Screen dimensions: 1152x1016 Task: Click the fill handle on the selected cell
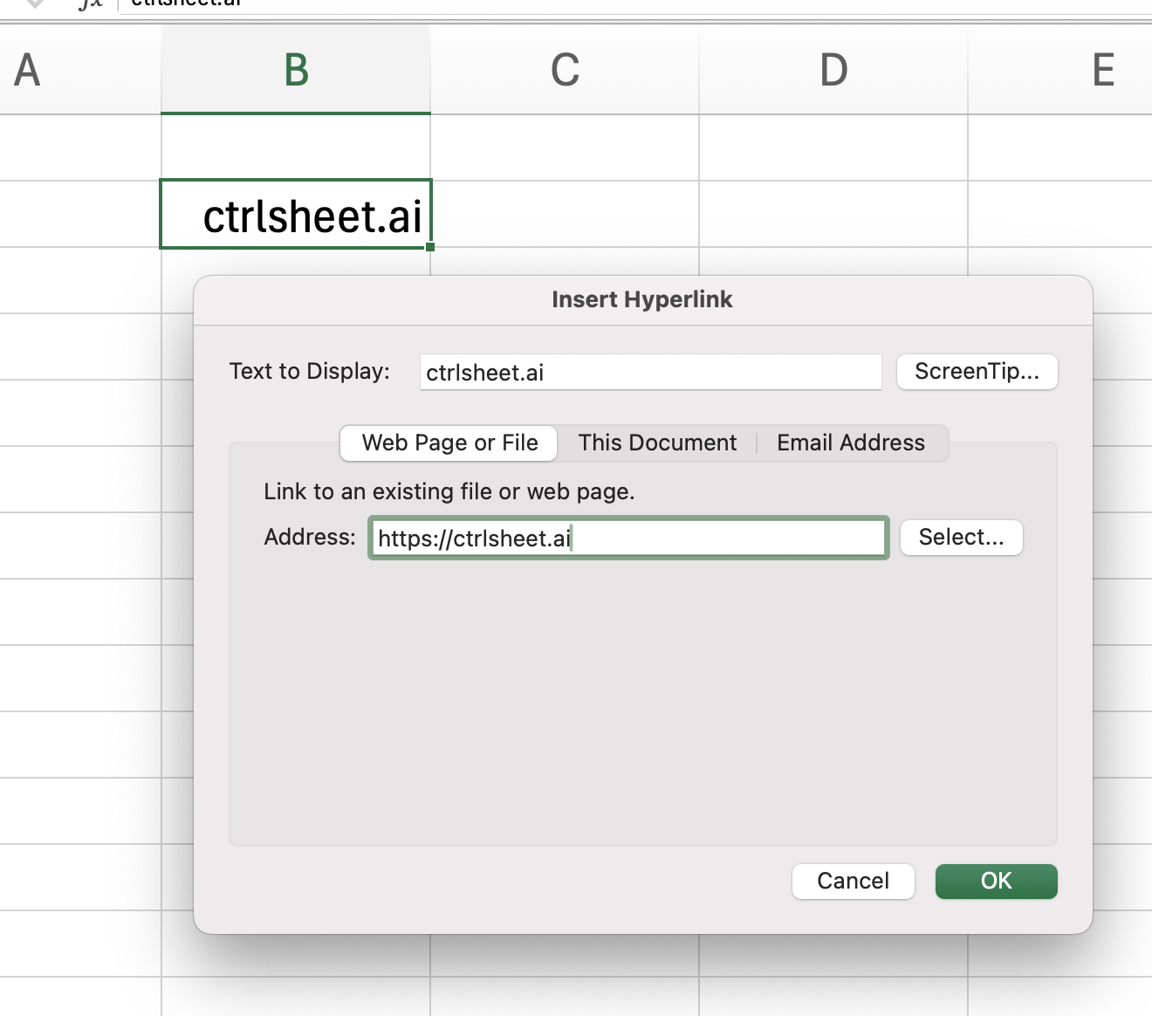pos(430,248)
